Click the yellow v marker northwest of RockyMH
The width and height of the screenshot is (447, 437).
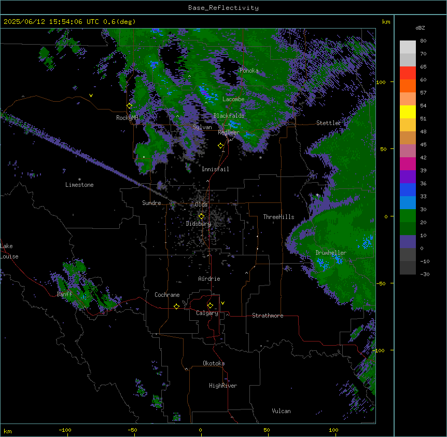91,95
